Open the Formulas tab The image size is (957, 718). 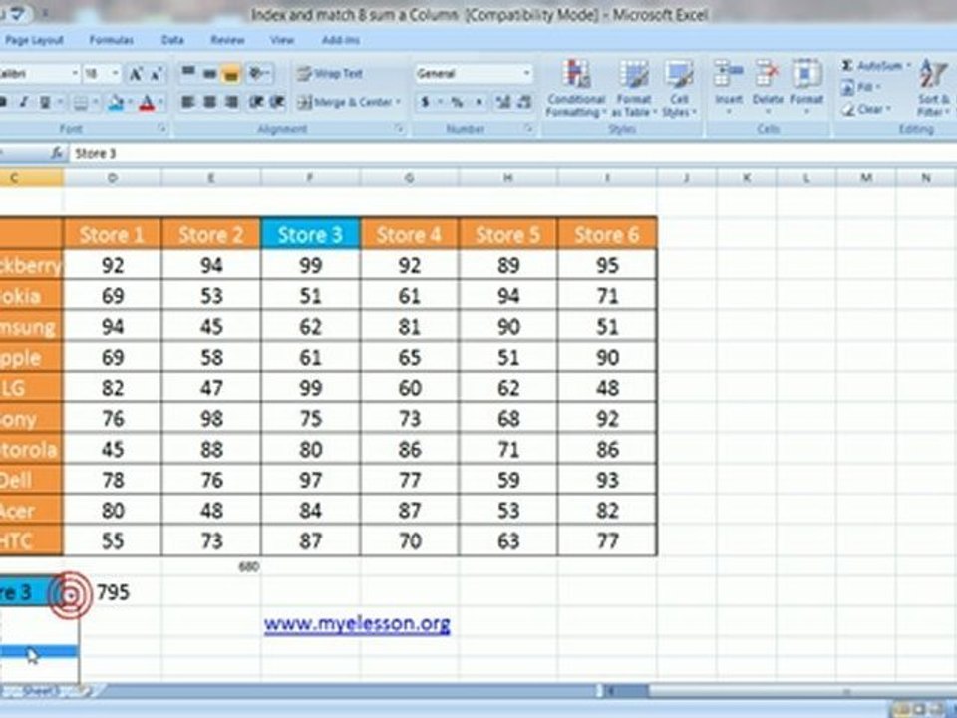tap(111, 40)
